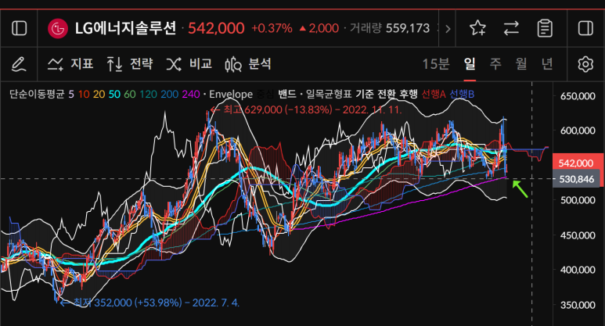Toggle the Envelope 밴드 line

286,94
